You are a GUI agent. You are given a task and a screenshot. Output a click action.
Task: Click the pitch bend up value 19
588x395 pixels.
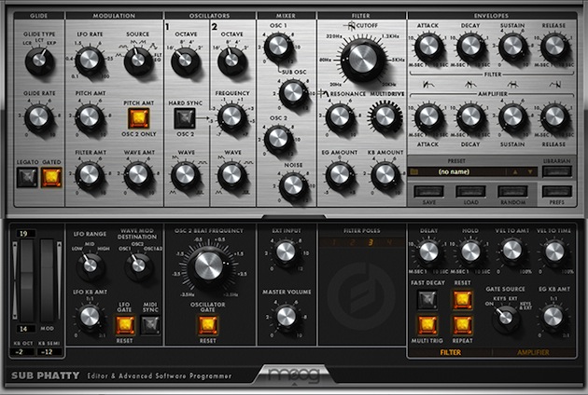[25, 234]
